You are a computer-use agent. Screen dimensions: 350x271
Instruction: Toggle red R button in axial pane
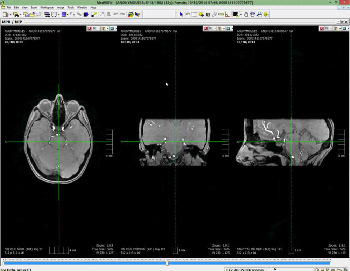coord(90,28)
